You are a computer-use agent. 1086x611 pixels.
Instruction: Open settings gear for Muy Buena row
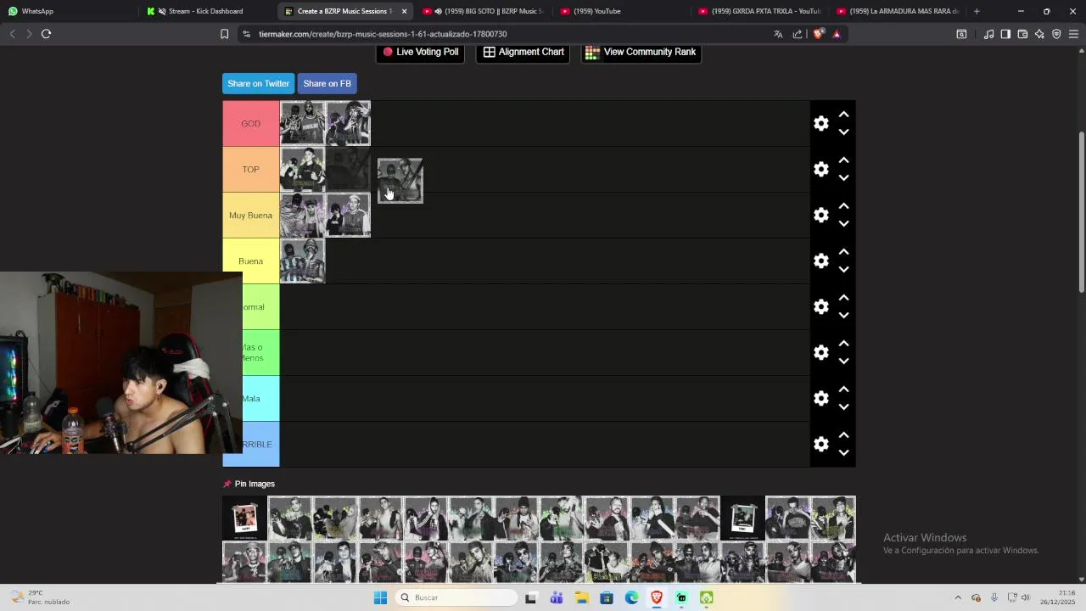[820, 216]
